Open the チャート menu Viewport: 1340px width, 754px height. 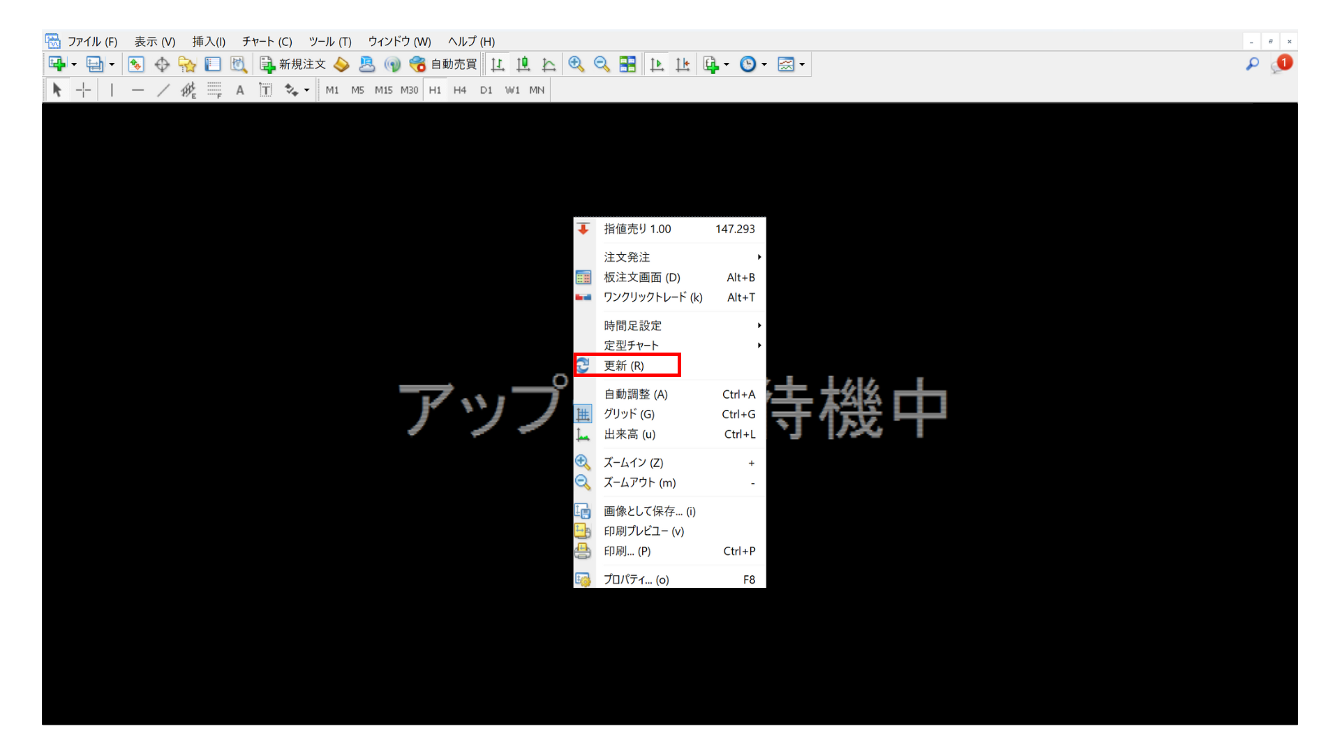pos(266,41)
